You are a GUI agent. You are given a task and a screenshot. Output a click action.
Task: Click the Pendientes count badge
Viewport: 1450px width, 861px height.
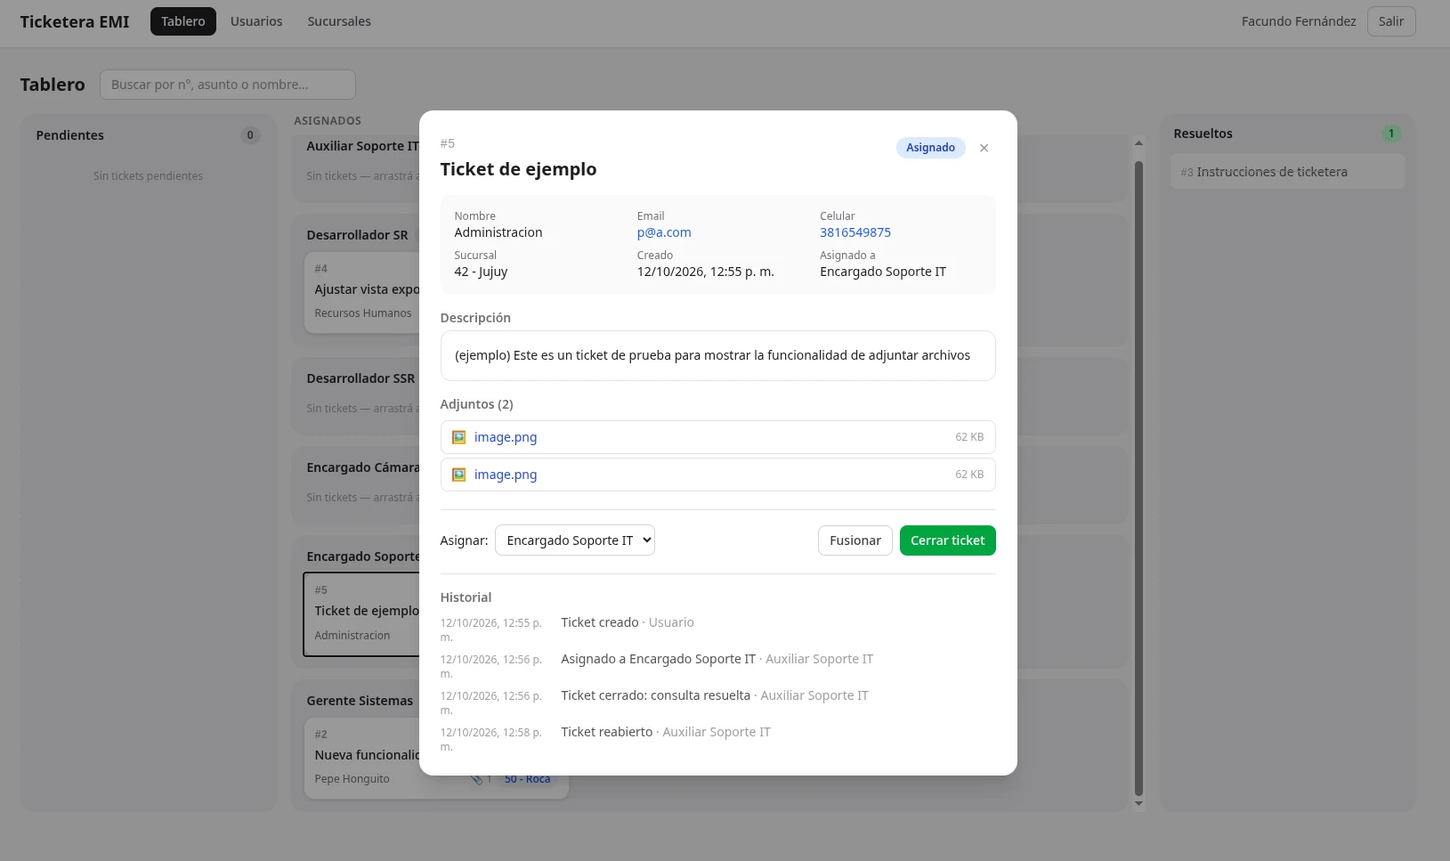click(250, 135)
